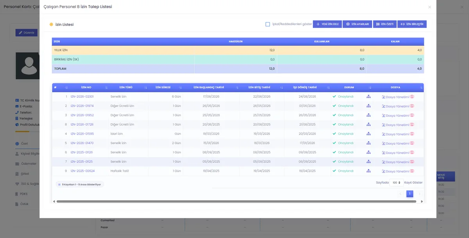This screenshot has height=238, width=469.
Task: Enable İptal/Reddedilenleri göster checkbox
Action: pos(268,24)
